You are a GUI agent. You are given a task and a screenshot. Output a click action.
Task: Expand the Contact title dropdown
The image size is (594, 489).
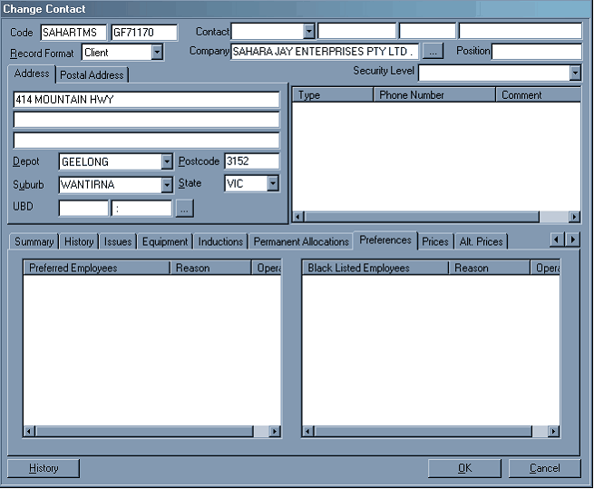pyautogui.click(x=309, y=32)
